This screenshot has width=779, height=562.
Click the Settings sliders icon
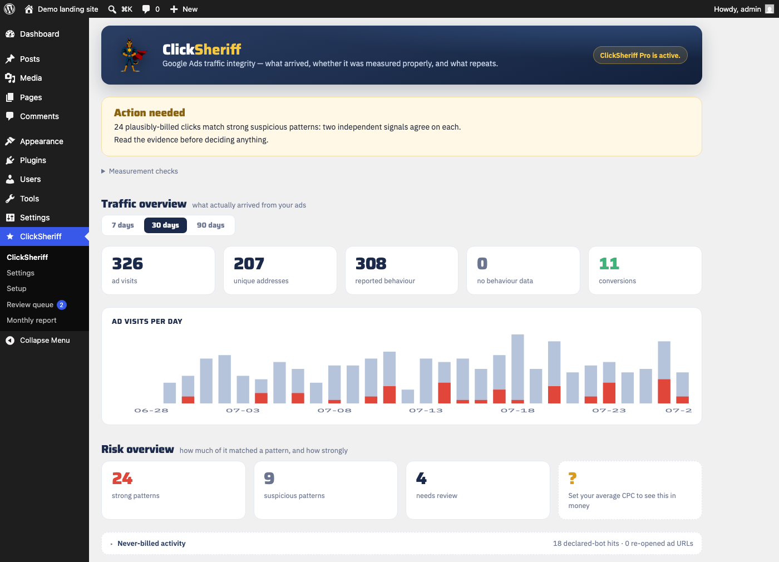point(10,218)
